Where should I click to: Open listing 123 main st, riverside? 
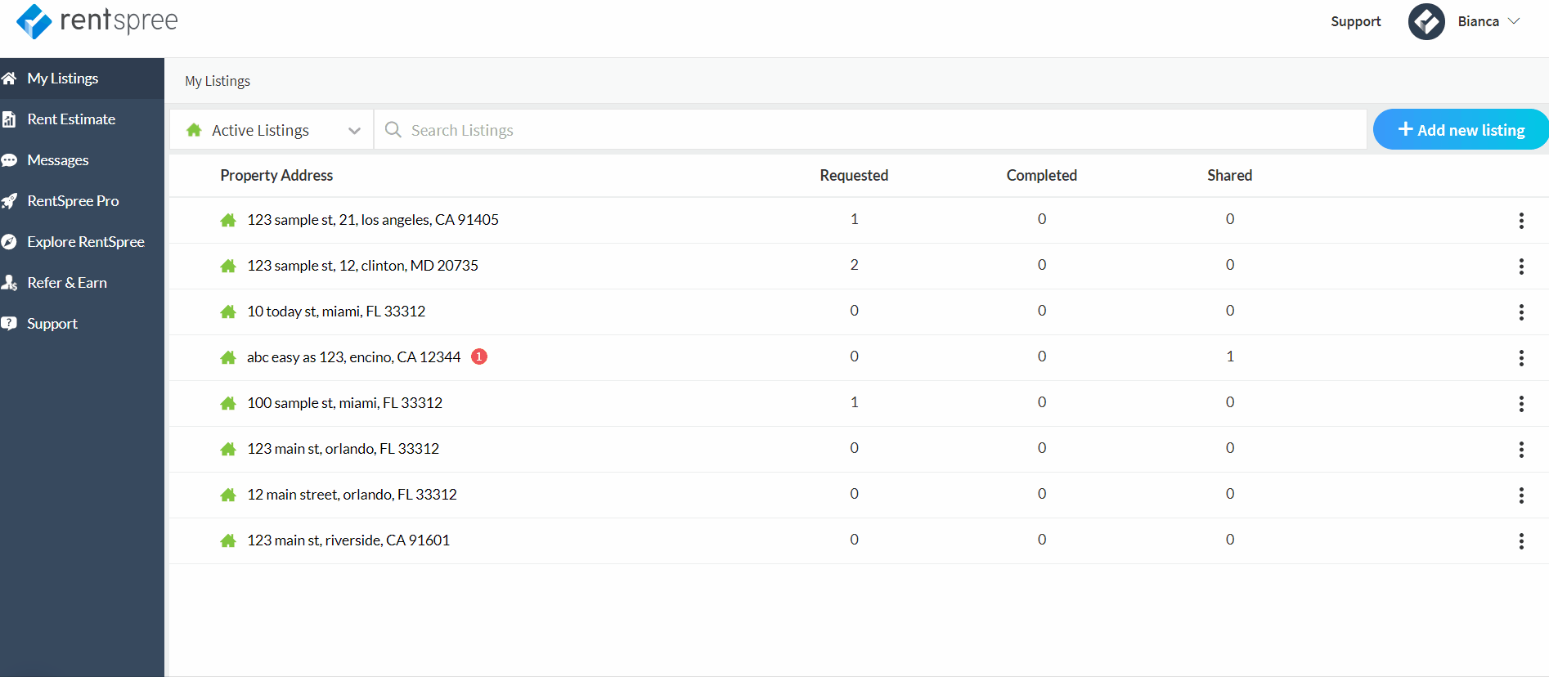point(348,540)
